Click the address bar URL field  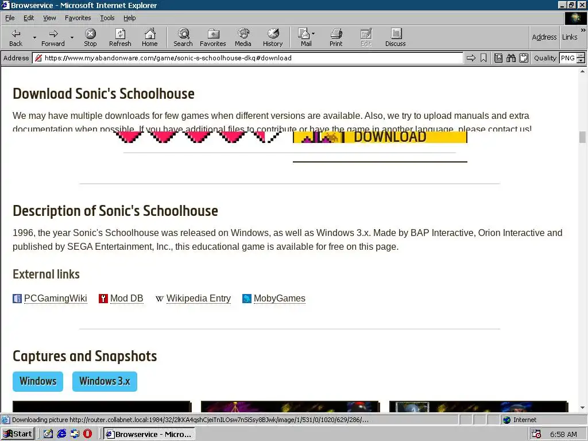[x=247, y=58]
